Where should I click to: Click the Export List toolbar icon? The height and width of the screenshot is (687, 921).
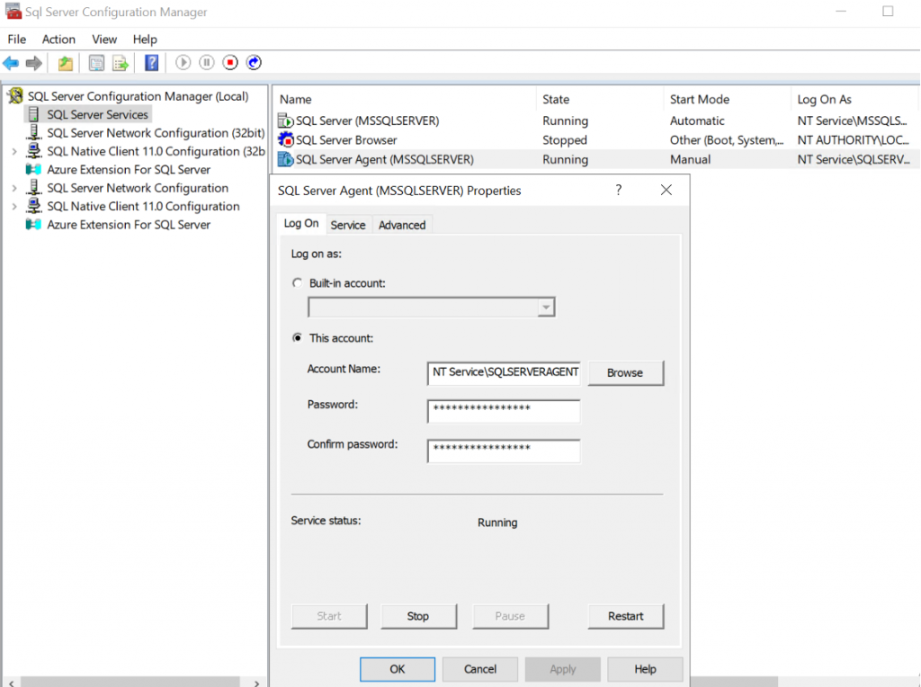[x=121, y=62]
